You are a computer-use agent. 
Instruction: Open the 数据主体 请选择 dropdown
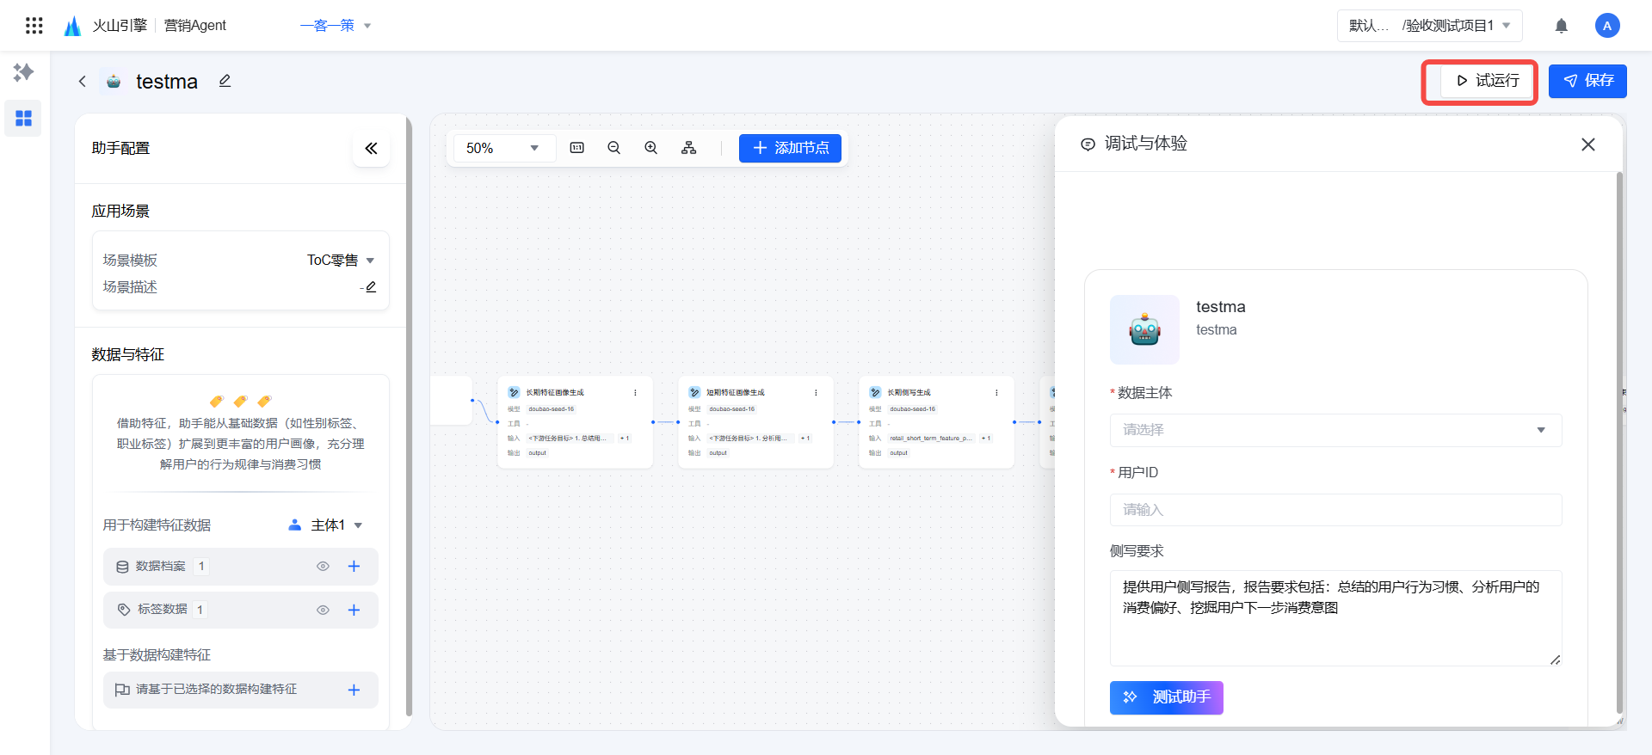(x=1335, y=430)
